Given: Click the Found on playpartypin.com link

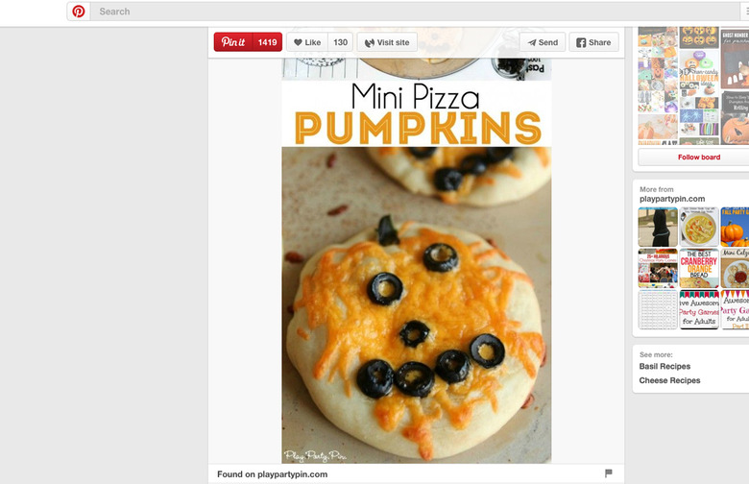Looking at the screenshot, I should click(x=272, y=474).
